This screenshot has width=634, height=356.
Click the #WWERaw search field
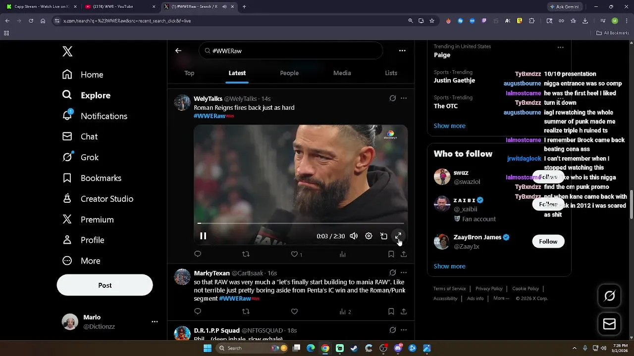[x=291, y=51]
